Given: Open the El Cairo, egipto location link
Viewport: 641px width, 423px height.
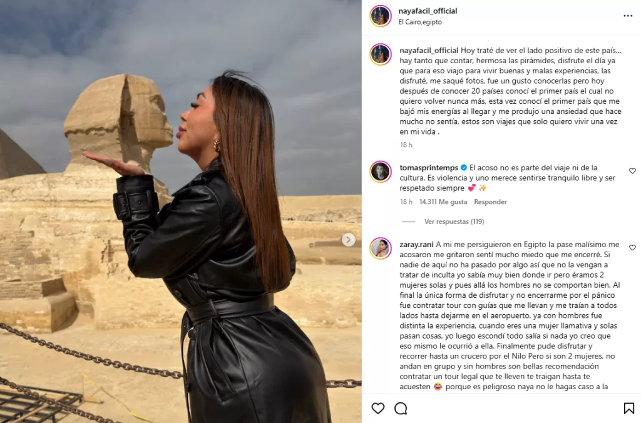Looking at the screenshot, I should 420,22.
